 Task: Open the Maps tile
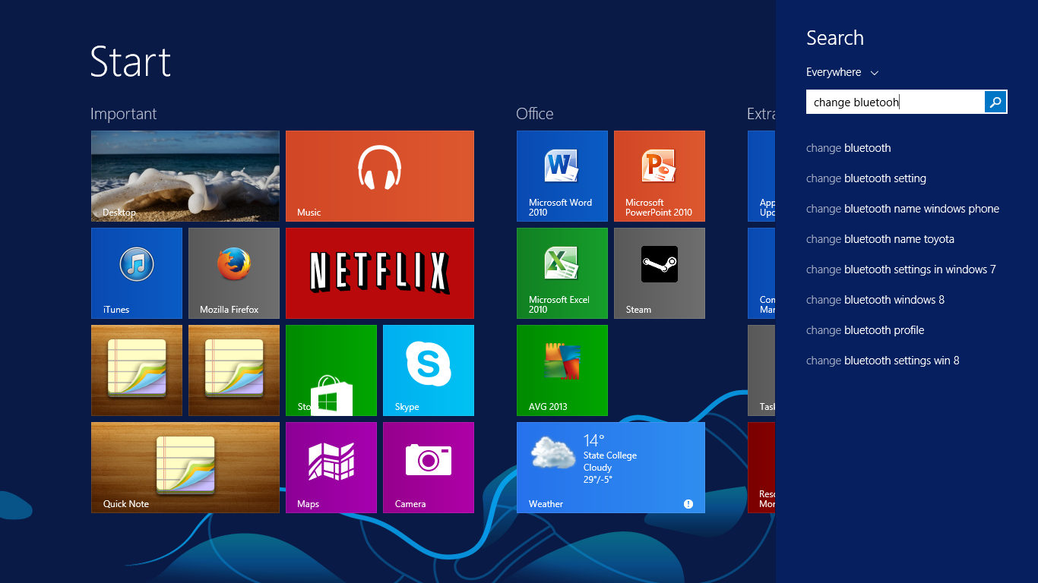[x=331, y=468]
